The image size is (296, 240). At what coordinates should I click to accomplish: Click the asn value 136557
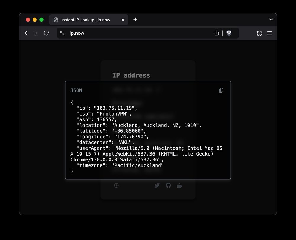click(106, 120)
